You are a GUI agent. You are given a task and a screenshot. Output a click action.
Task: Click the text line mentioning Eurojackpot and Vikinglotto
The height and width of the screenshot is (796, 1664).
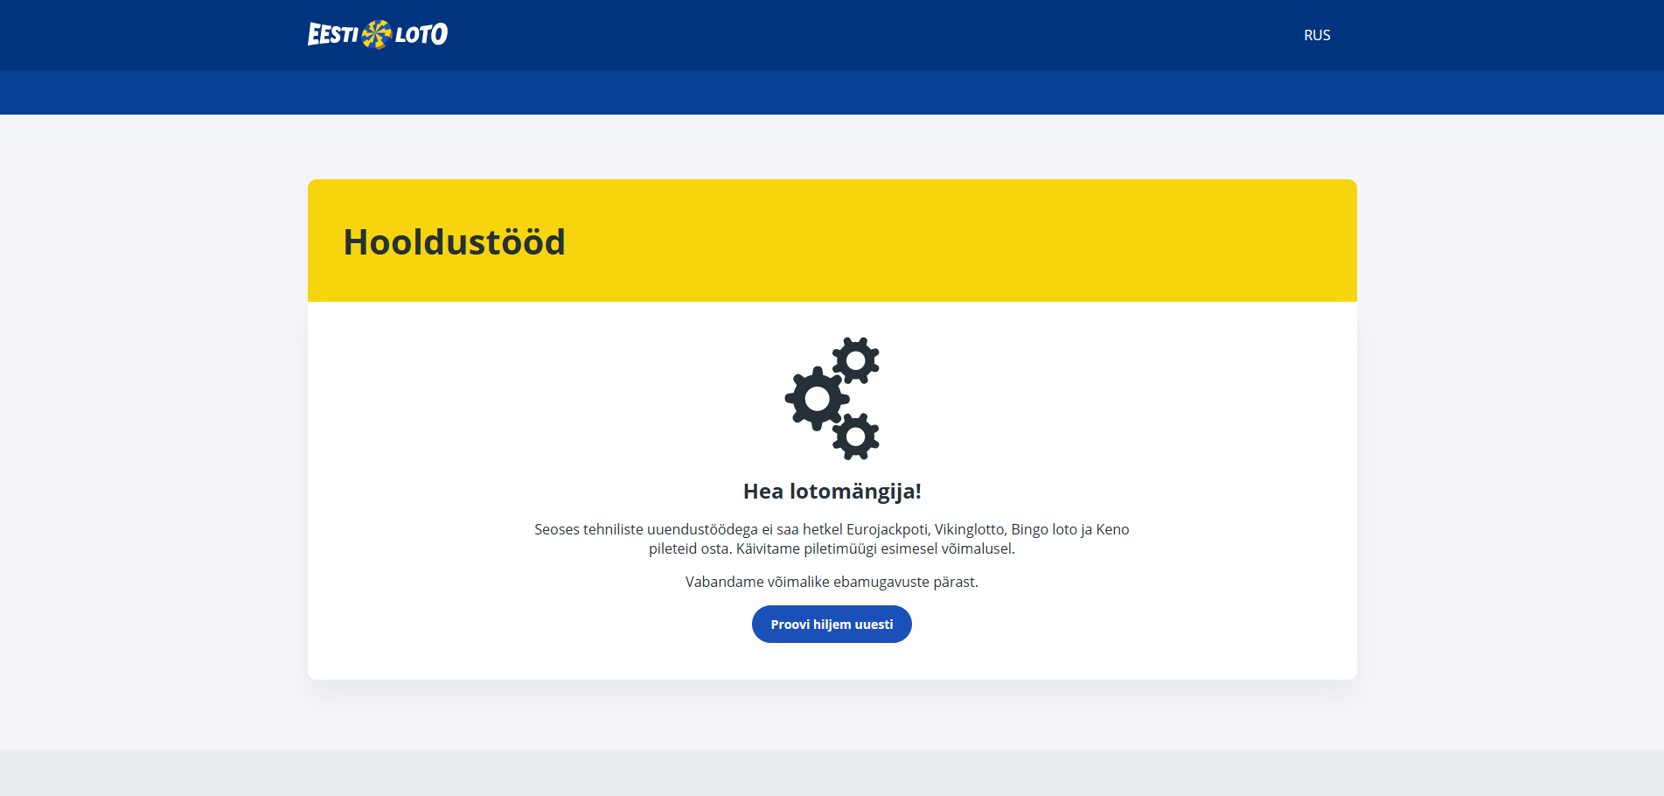tap(832, 529)
